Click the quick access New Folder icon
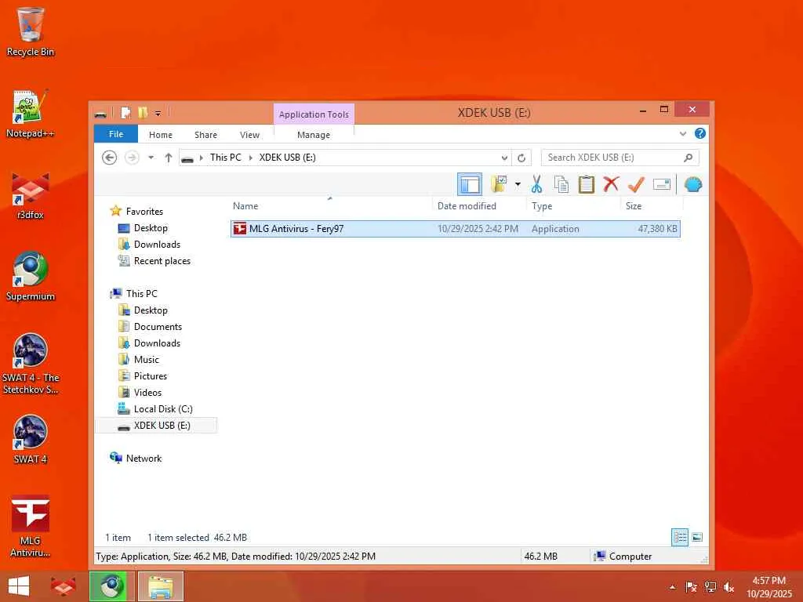The image size is (803, 602). pyautogui.click(x=143, y=112)
